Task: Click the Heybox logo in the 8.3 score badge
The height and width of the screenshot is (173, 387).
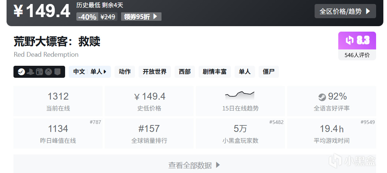Action: [350, 40]
